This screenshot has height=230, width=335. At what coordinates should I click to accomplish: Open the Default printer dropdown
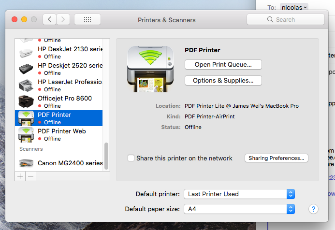click(239, 194)
